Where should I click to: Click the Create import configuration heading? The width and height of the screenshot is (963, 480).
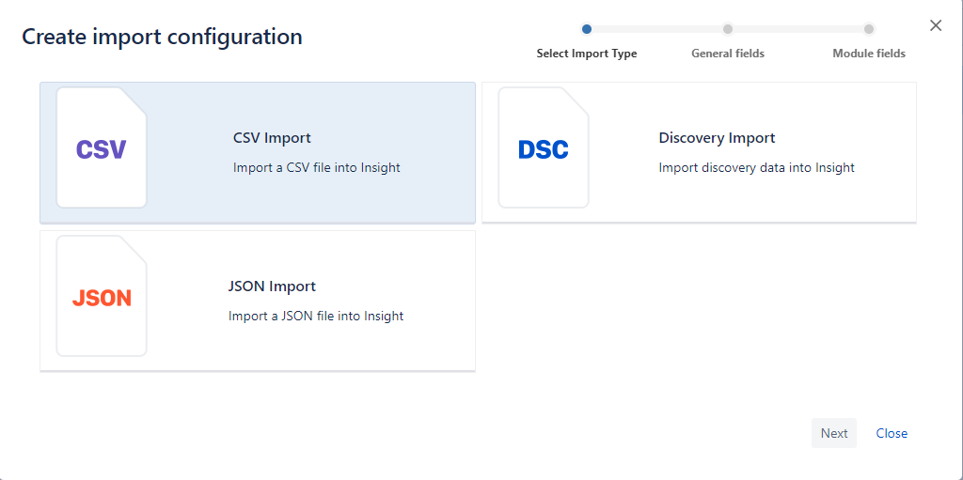click(x=162, y=37)
